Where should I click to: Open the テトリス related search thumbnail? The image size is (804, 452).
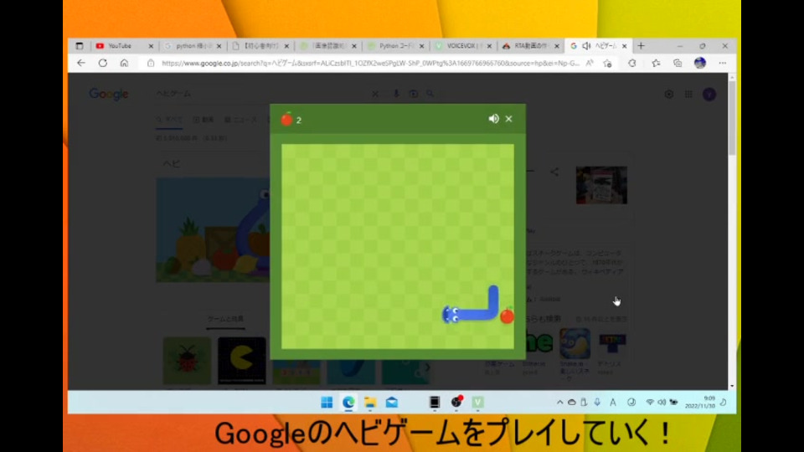point(612,344)
